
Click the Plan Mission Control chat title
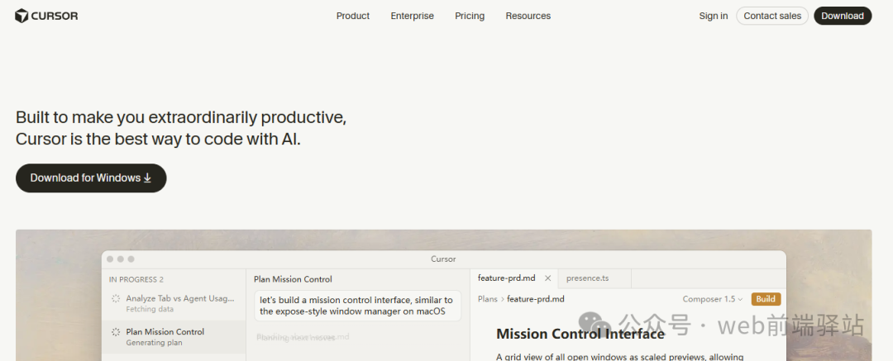(x=293, y=279)
